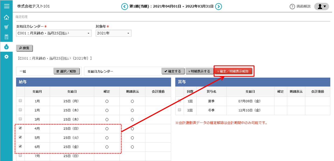This screenshot has width=334, height=161.
Task: Open the 対象年 year dropdown
Action: 113,33
